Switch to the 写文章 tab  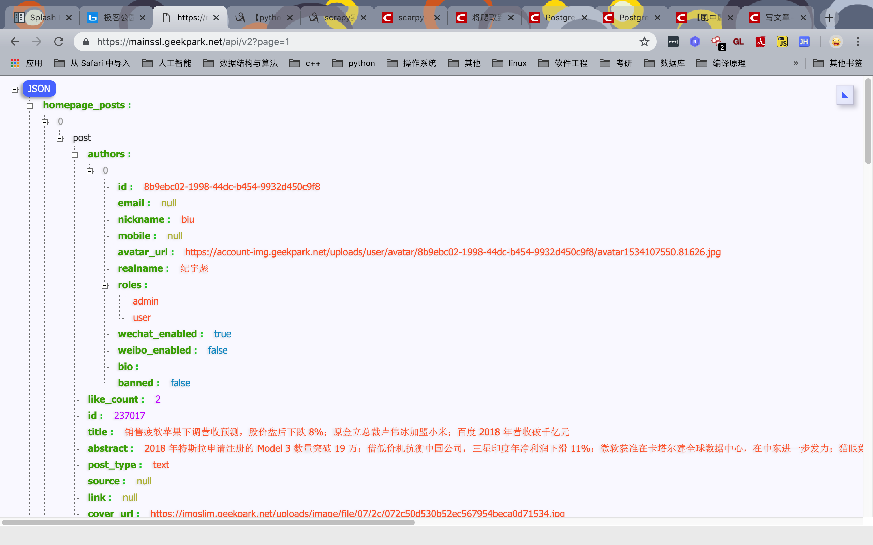click(777, 18)
